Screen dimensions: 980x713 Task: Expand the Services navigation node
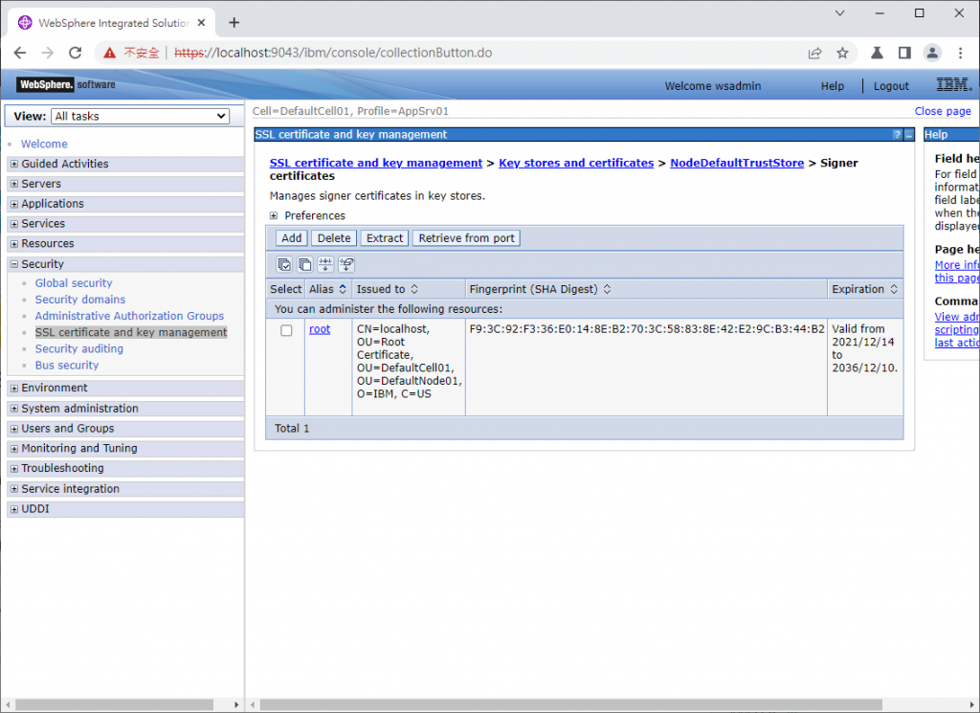[14, 224]
